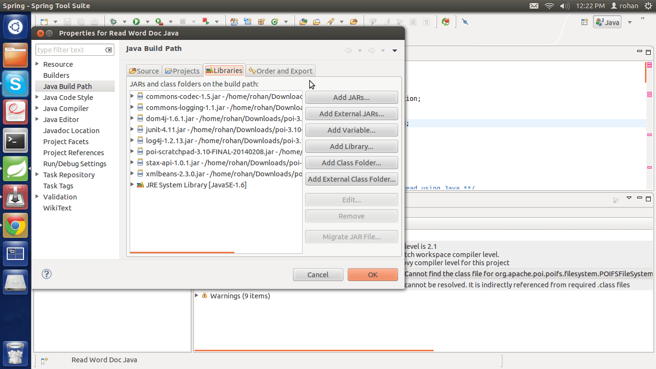Viewport: 656px width, 369px height.
Task: Click the Add JARs... button
Action: click(352, 98)
